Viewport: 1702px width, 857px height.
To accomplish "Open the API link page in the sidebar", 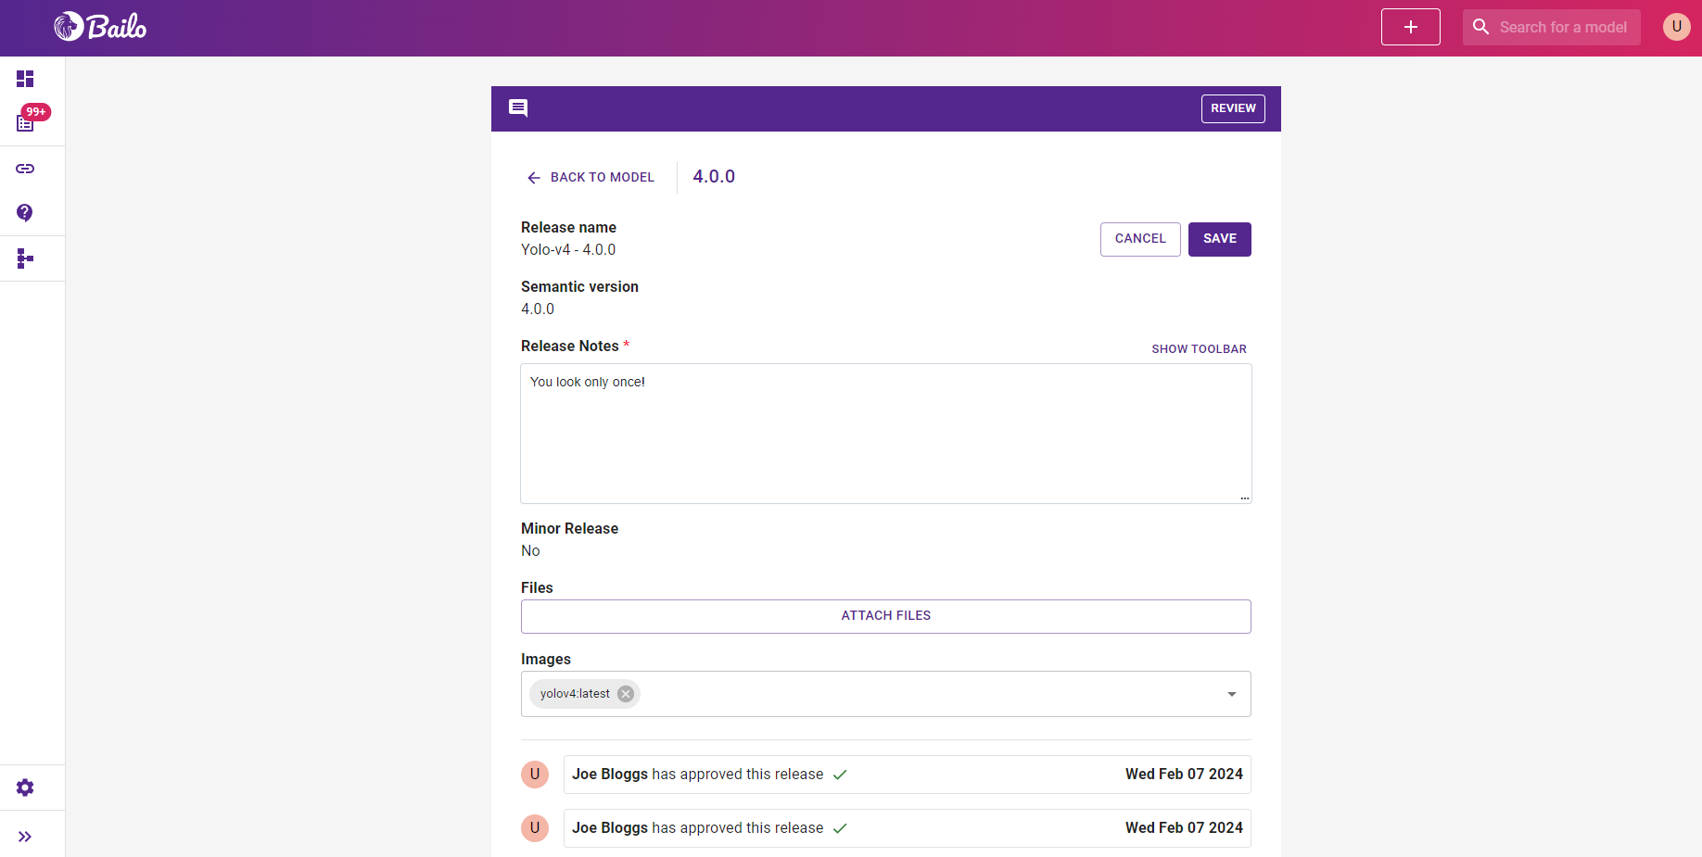I will (x=24, y=169).
